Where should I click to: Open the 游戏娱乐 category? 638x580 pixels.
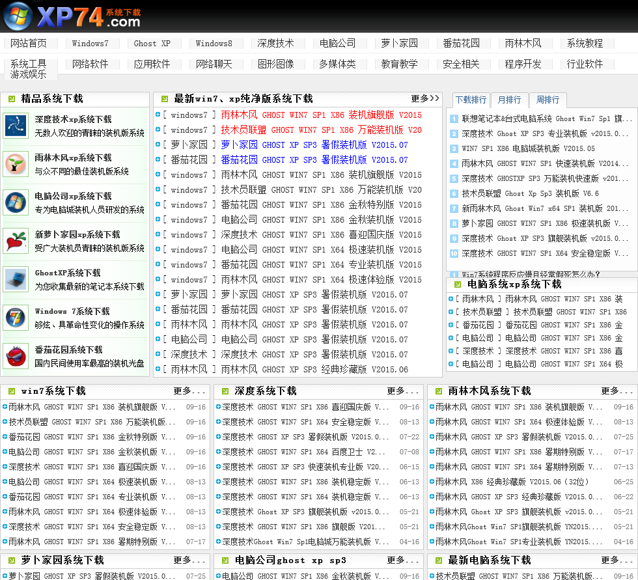point(29,74)
